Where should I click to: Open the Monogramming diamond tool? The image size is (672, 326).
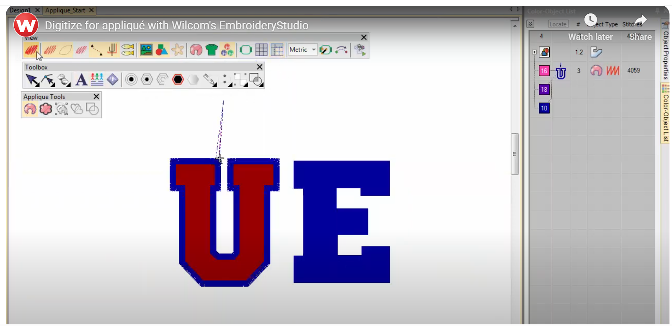tap(113, 80)
